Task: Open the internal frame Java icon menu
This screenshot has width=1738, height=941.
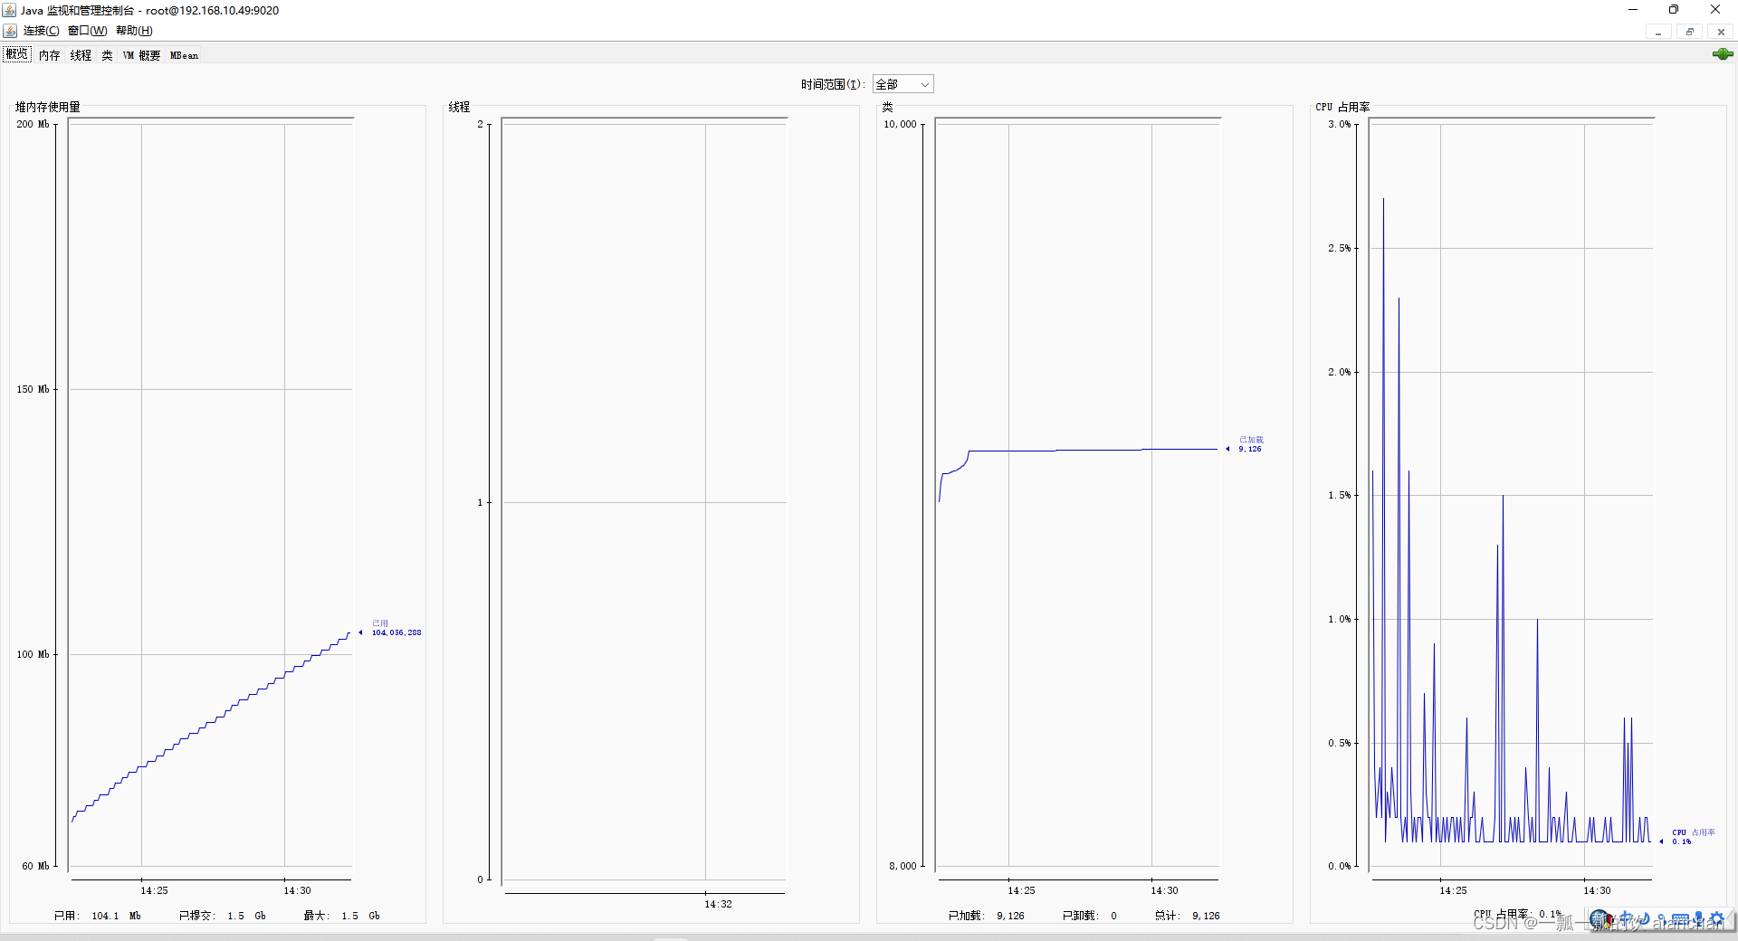Action: [x=10, y=31]
